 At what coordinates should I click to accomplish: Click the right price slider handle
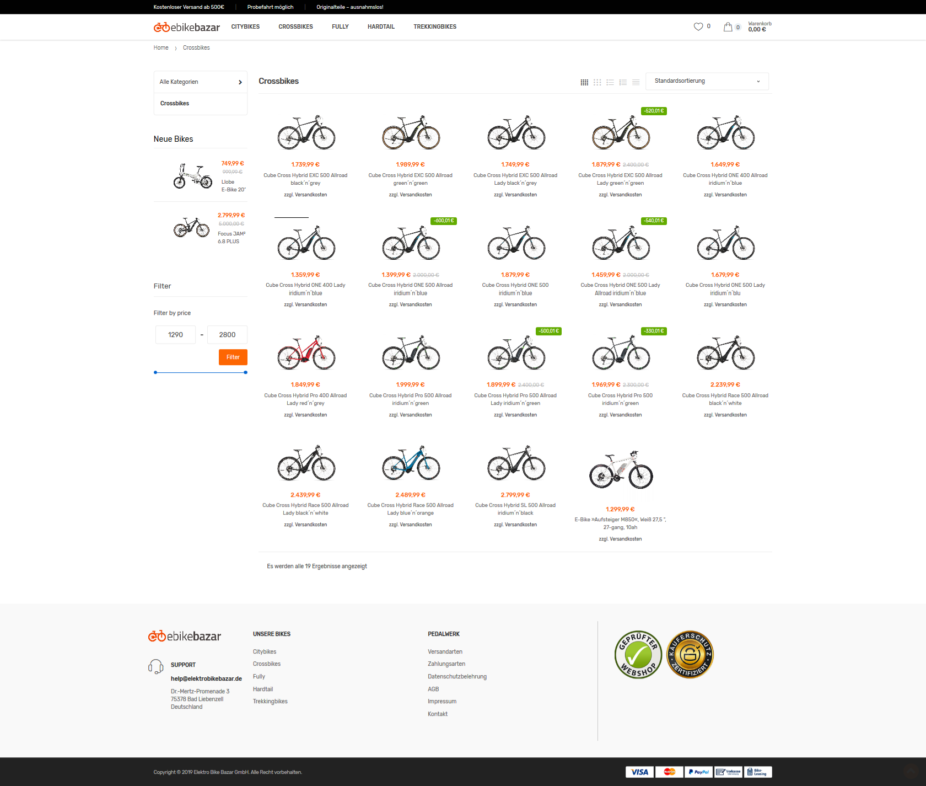[x=245, y=372]
